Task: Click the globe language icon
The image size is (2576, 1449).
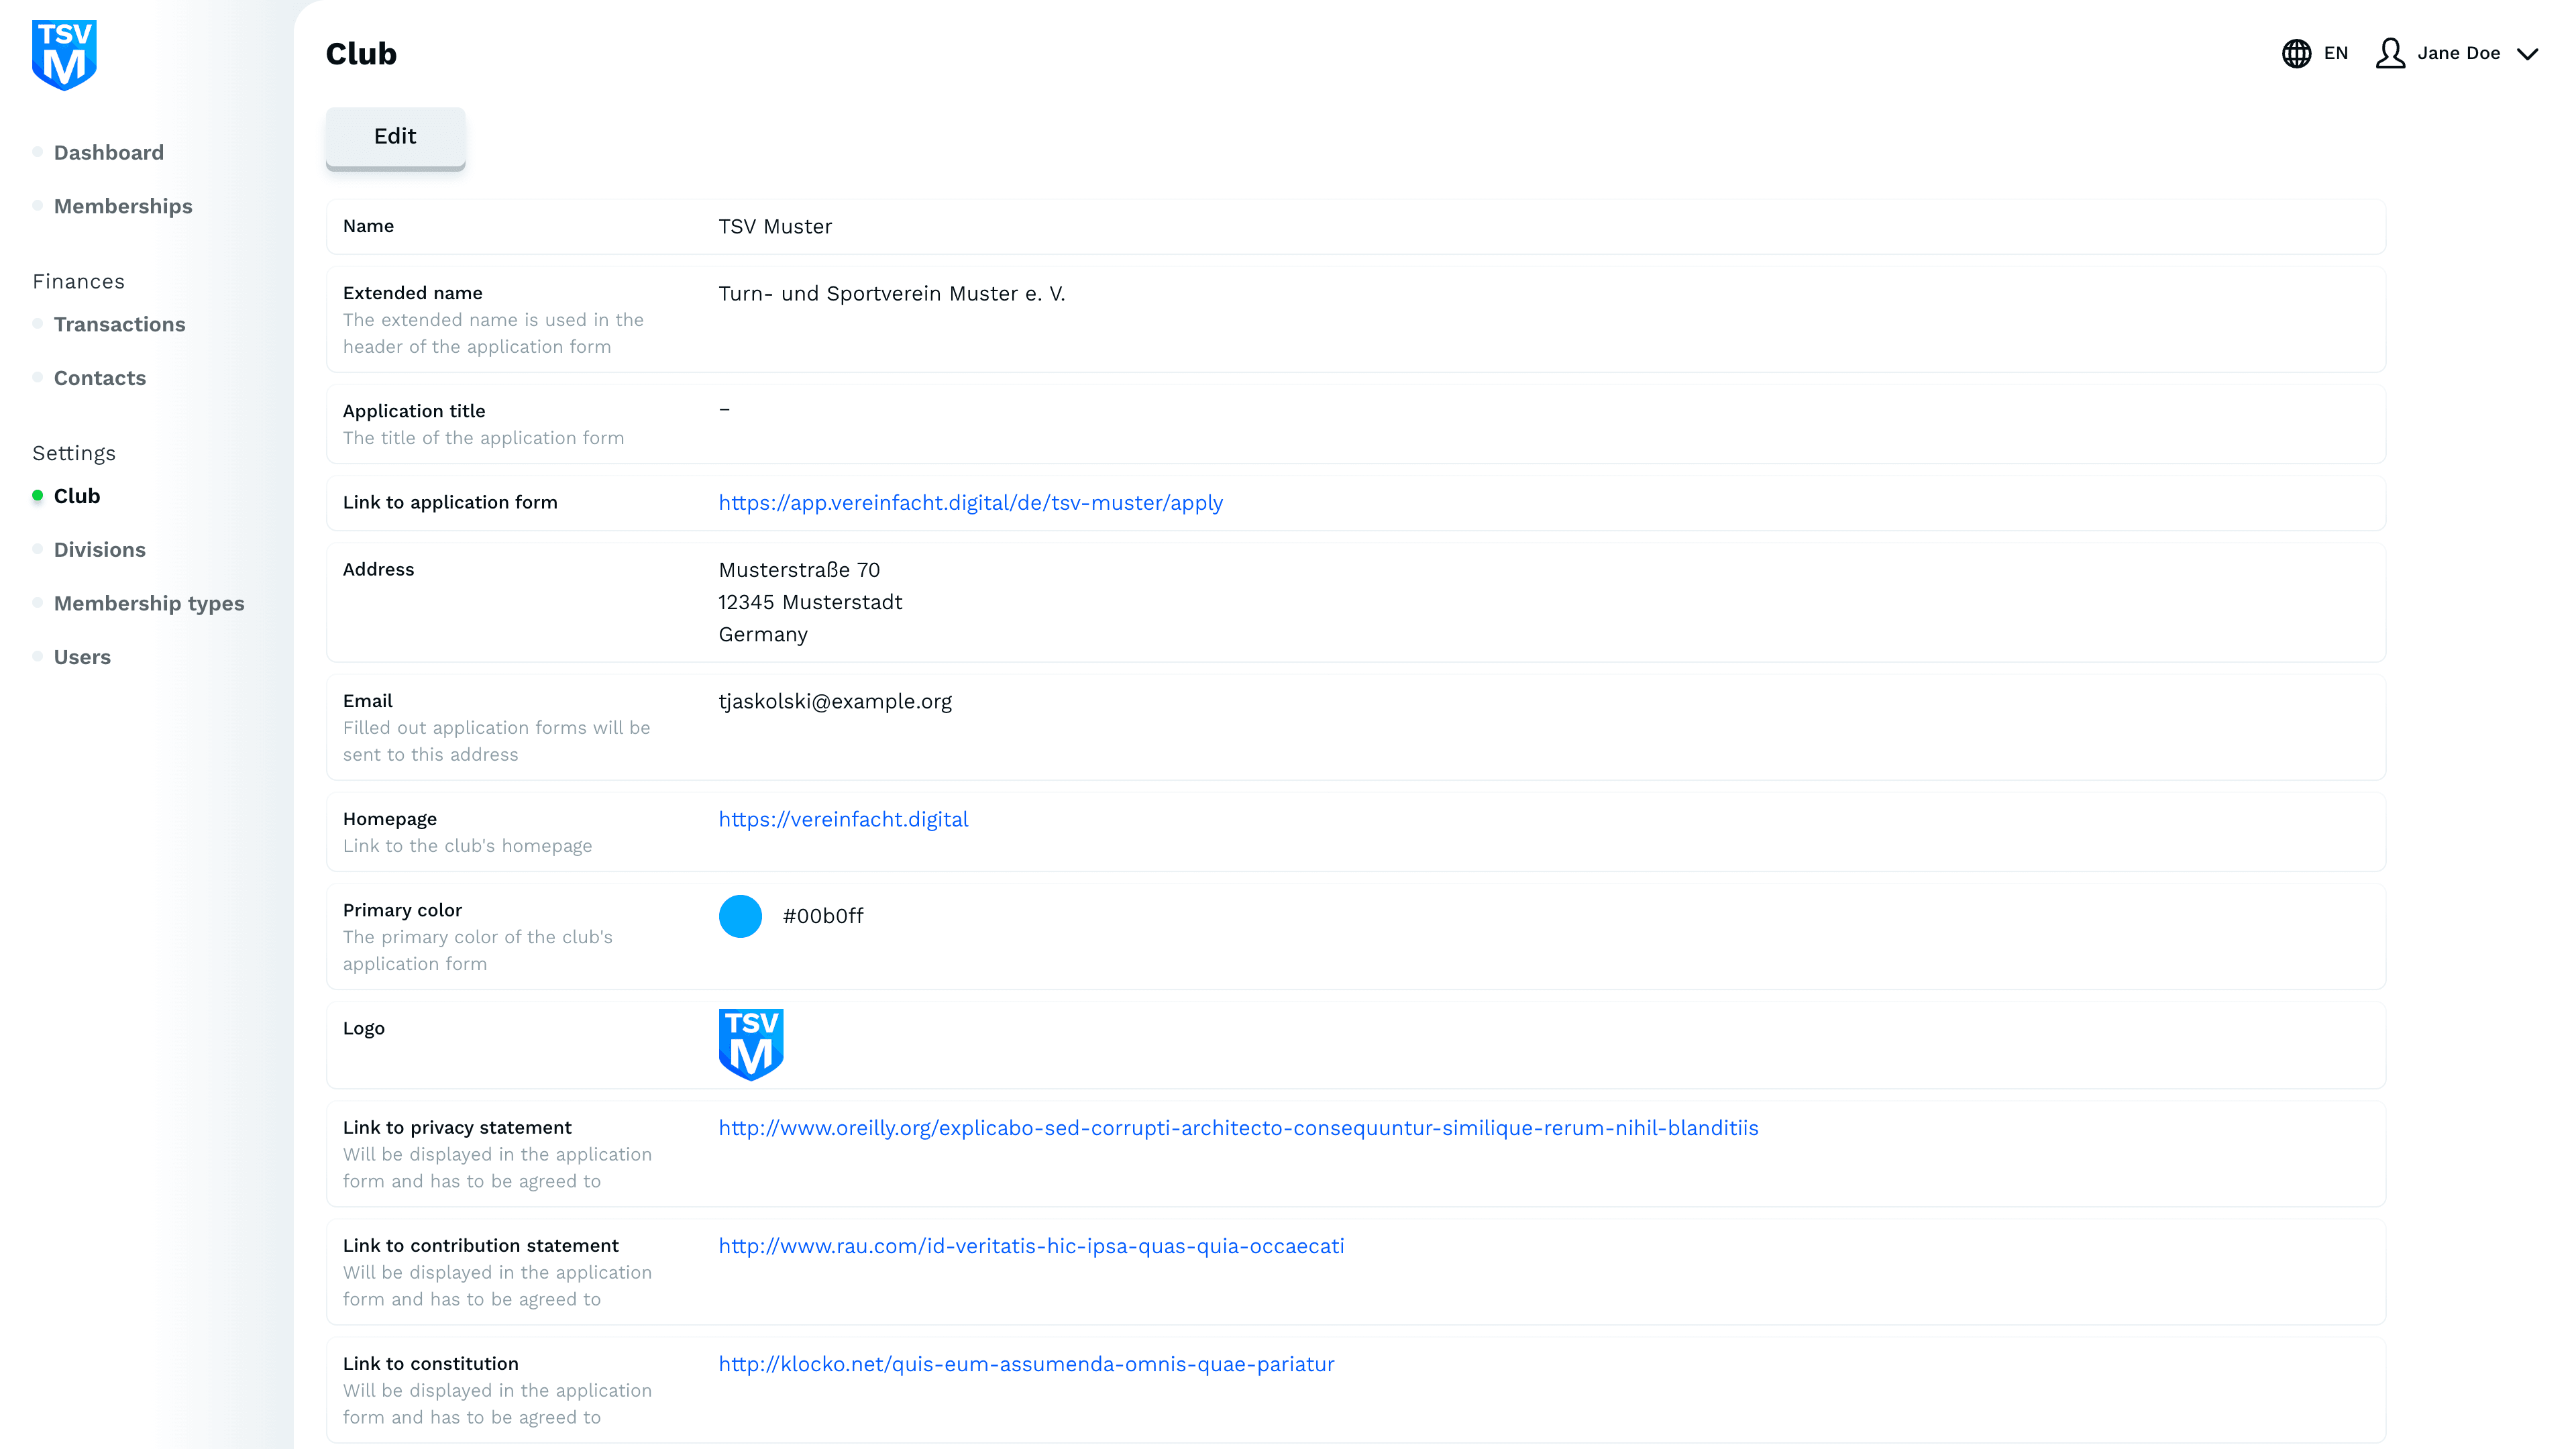Action: click(2296, 53)
